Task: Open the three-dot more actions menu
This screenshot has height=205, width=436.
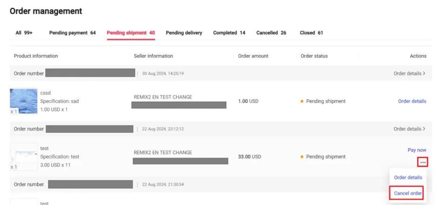Action: point(422,162)
